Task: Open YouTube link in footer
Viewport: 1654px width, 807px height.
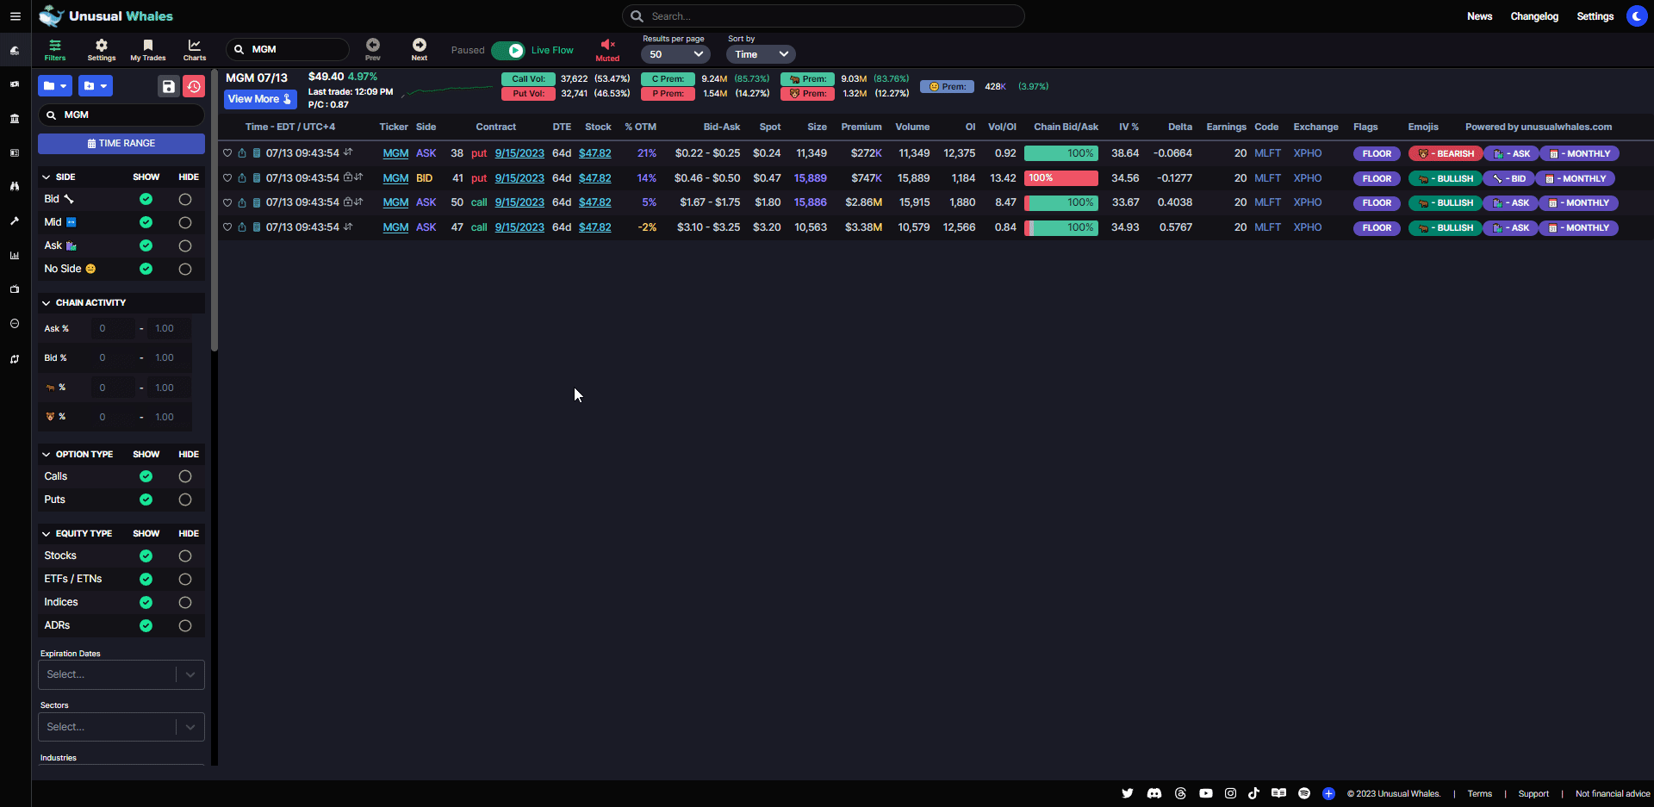Action: tap(1206, 793)
